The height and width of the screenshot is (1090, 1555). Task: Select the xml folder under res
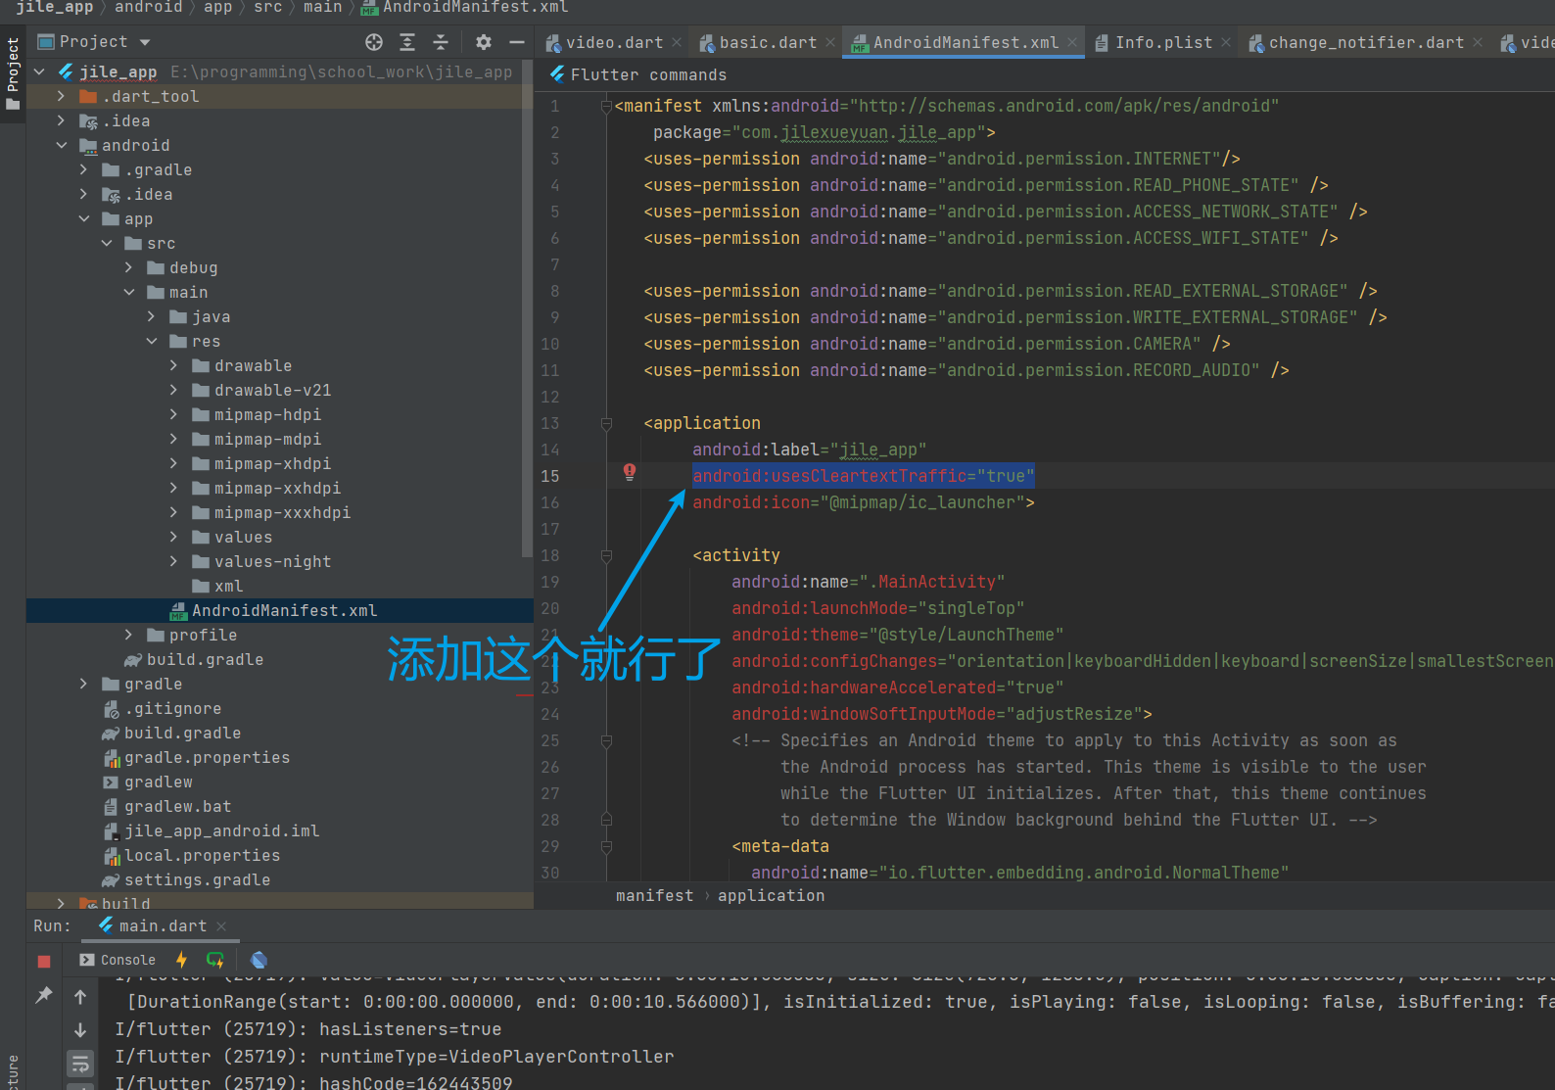coord(217,586)
